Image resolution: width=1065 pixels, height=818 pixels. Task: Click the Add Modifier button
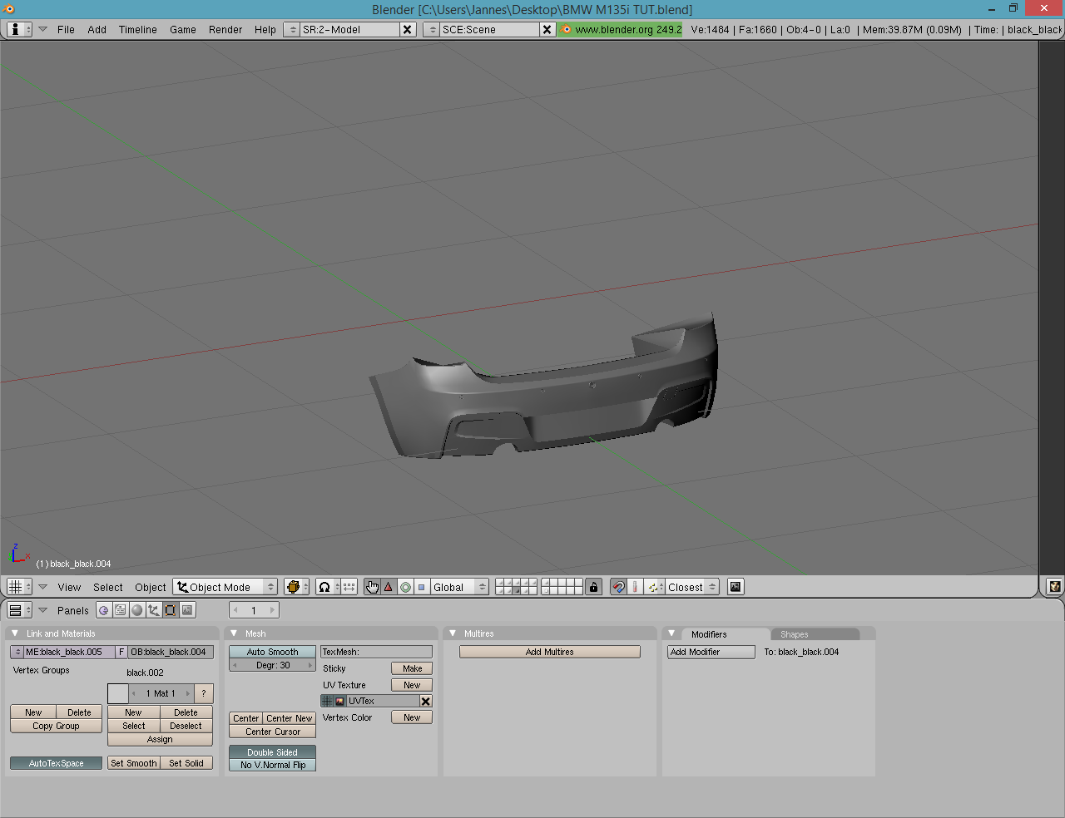711,652
